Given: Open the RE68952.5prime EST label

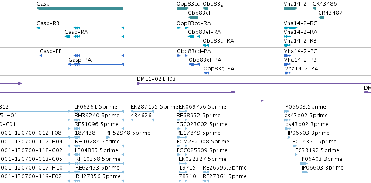Looking at the screenshot, I should click(198, 116).
